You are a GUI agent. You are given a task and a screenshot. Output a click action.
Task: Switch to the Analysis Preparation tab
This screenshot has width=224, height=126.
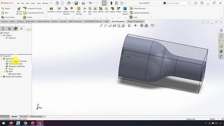(x=135, y=21)
